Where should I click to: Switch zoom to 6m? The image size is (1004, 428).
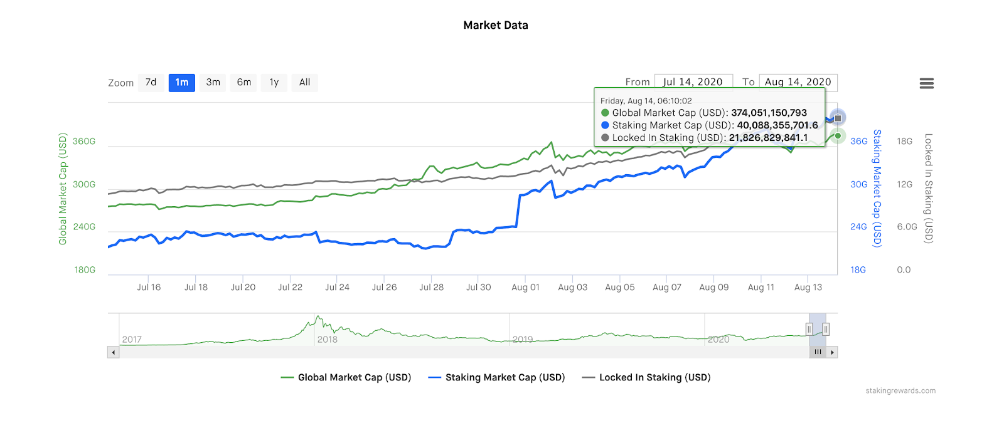point(244,83)
